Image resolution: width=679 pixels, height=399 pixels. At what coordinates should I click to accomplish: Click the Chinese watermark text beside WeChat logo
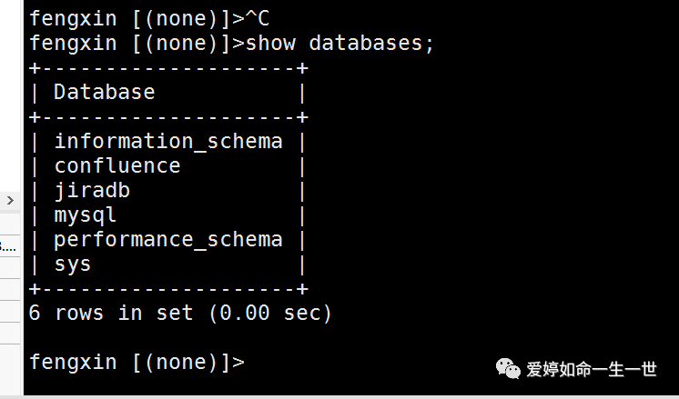pyautogui.click(x=592, y=369)
